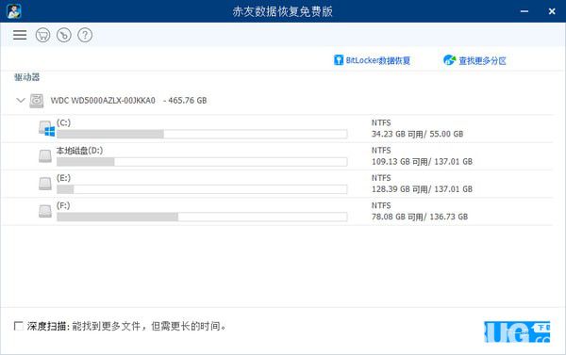Click the app logo in title bar
Screen dimensions: 566x355
pos(14,11)
